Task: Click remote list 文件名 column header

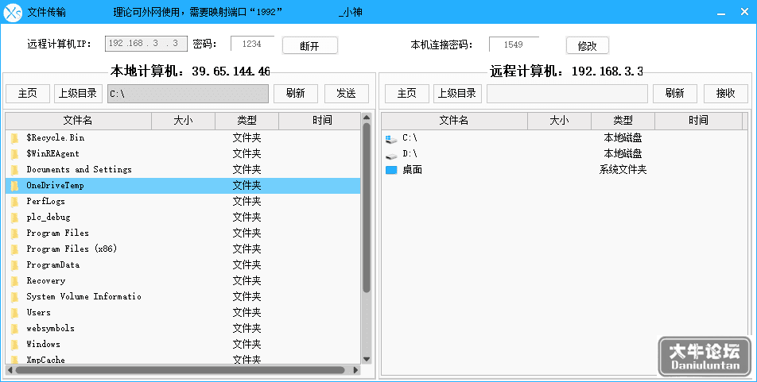Action: (454, 121)
